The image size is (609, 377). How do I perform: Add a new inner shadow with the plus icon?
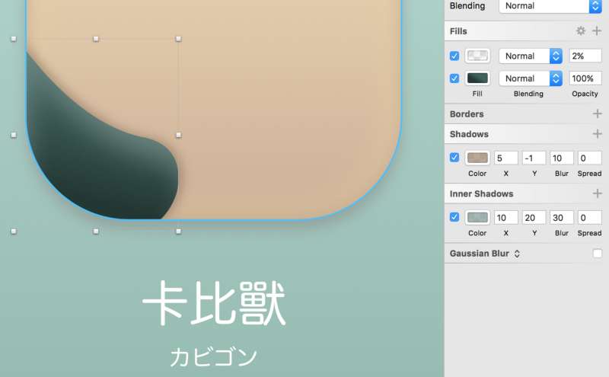(598, 193)
